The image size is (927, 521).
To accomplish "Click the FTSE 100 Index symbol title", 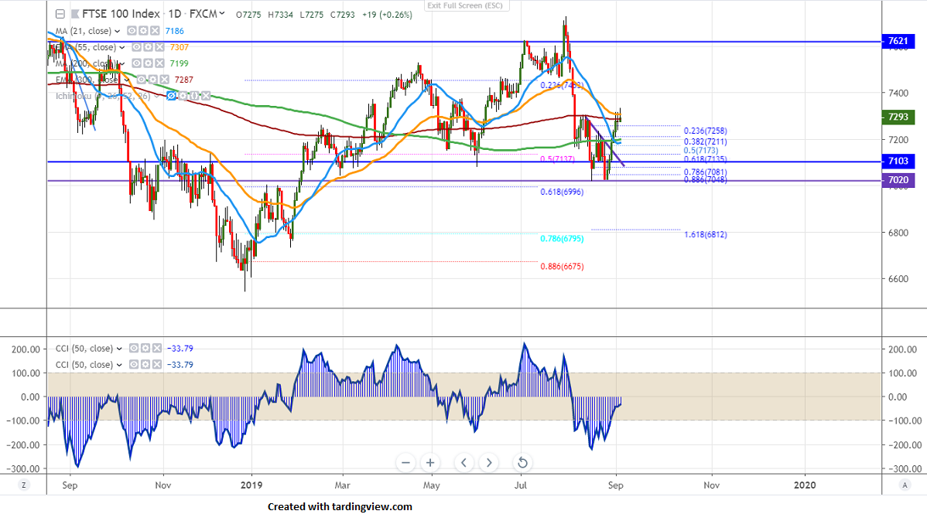I will tap(121, 14).
